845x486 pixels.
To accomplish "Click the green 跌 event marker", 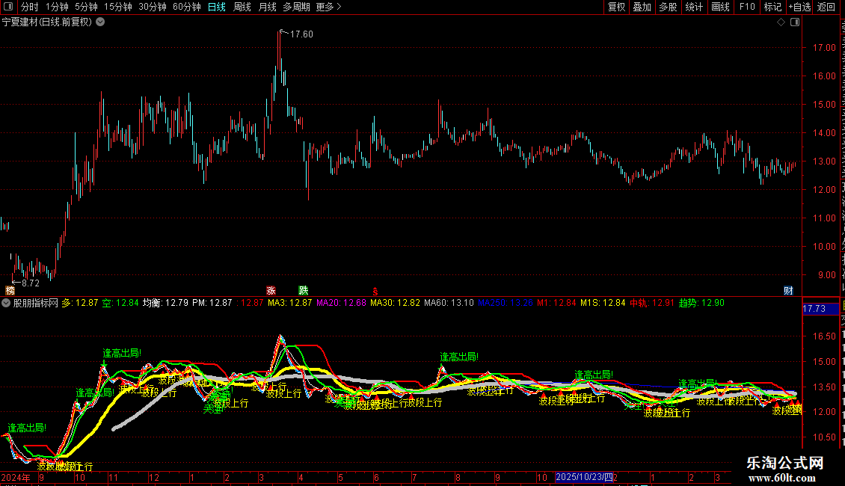I will pos(304,291).
